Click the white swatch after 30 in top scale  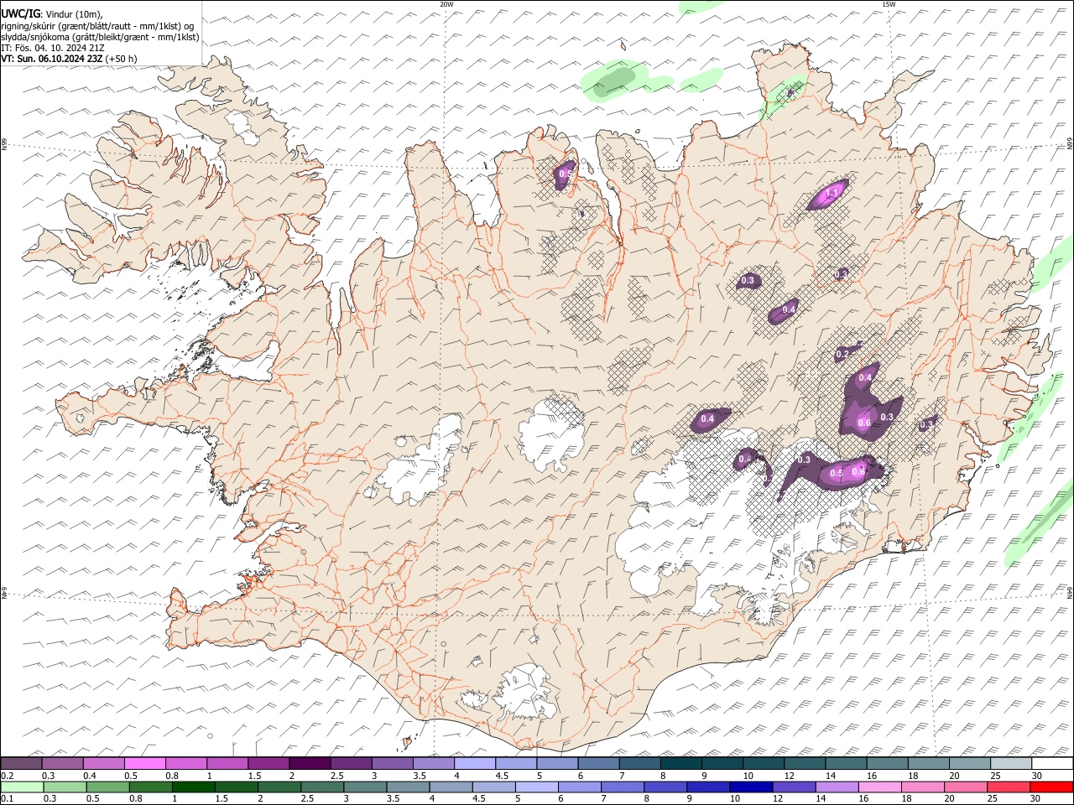tap(1051, 764)
